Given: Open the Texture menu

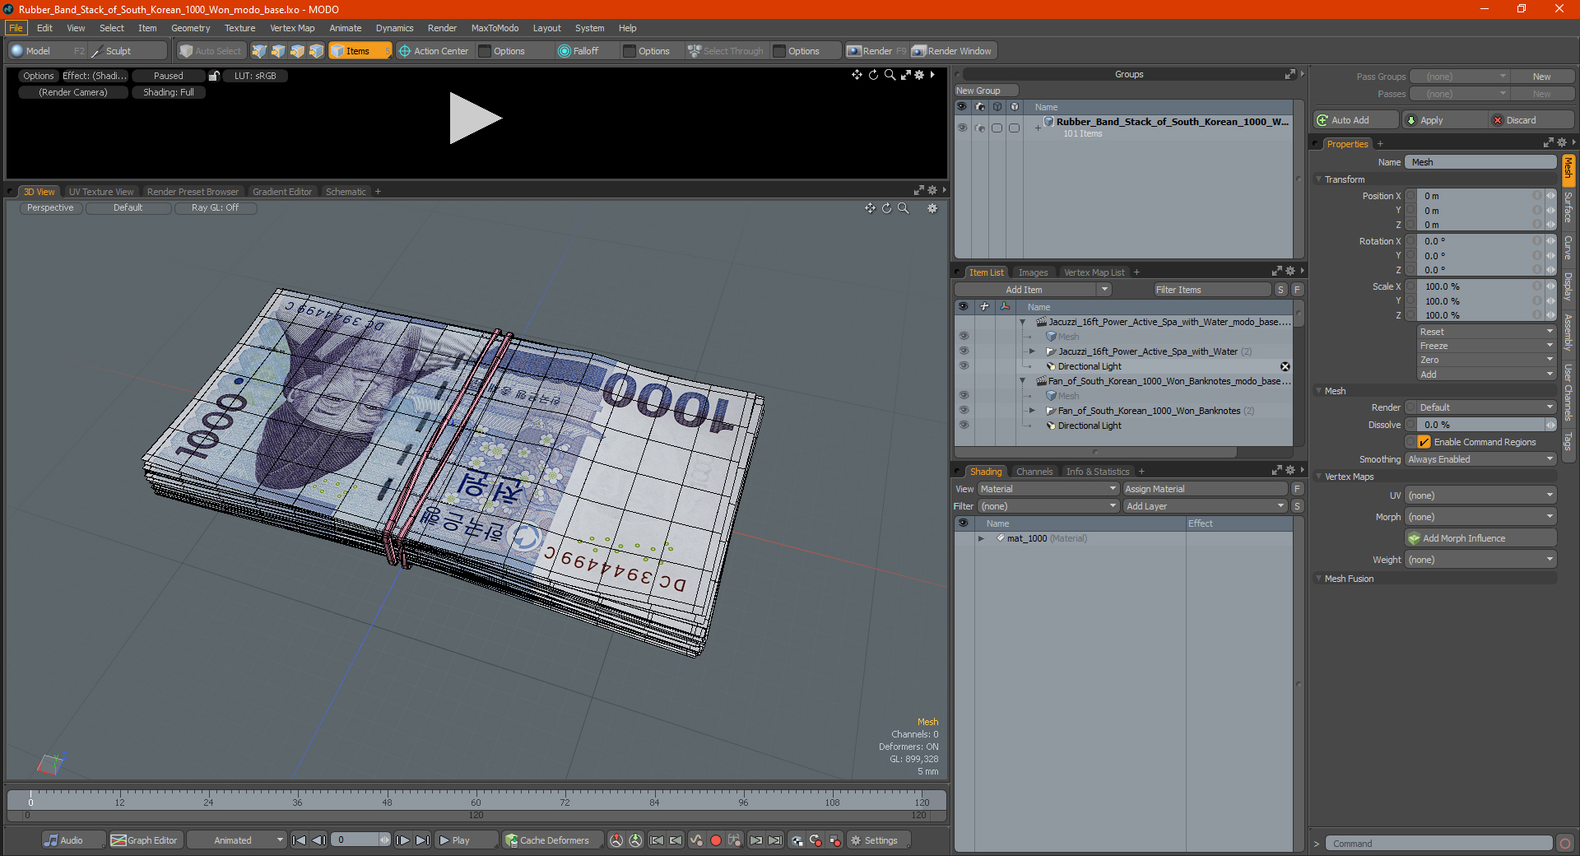Looking at the screenshot, I should coord(240,28).
